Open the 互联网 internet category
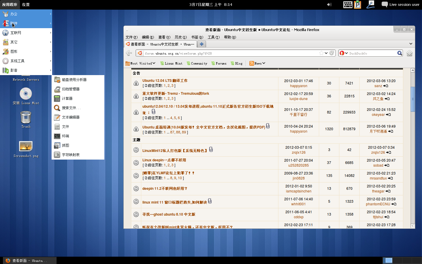 tap(26, 33)
